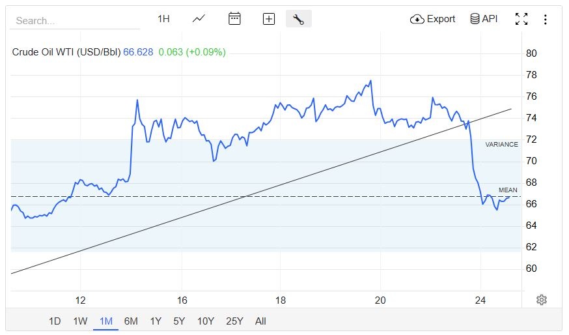
Task: Open the chart type line icon
Action: click(199, 19)
